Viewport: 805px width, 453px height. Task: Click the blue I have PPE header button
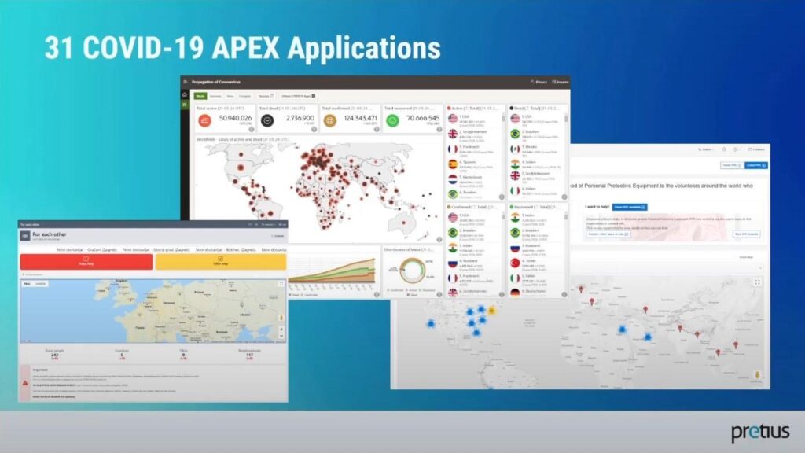[x=756, y=165]
